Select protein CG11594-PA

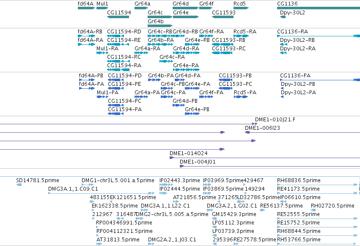(x=116, y=114)
